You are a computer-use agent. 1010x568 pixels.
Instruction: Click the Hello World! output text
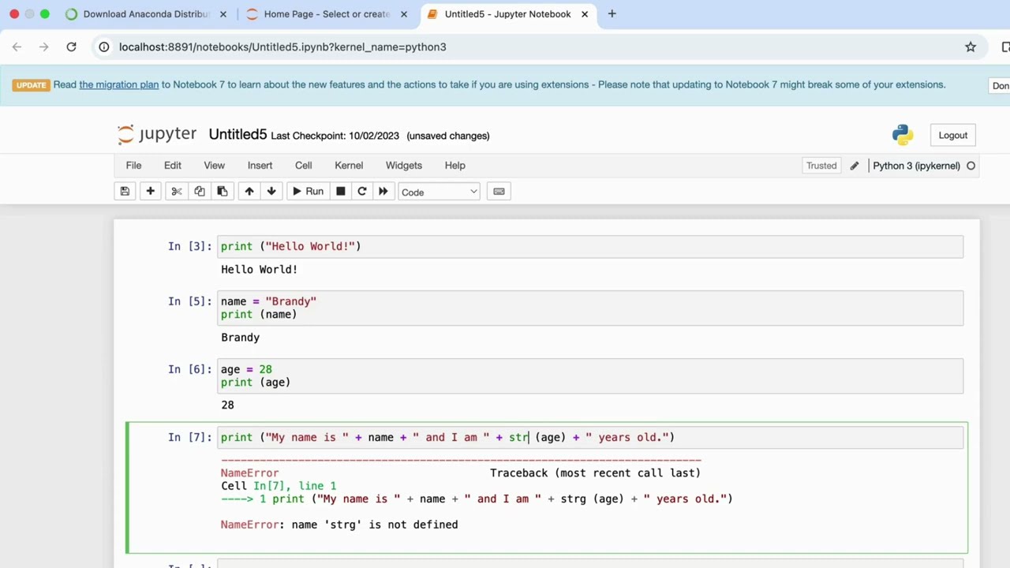(x=259, y=270)
